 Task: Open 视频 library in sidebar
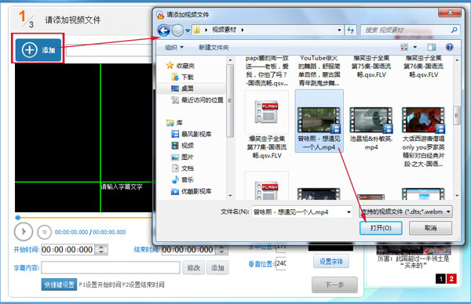pos(183,146)
